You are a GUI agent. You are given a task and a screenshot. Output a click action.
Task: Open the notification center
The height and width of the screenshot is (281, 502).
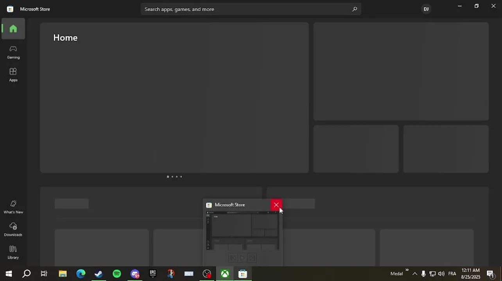490,274
